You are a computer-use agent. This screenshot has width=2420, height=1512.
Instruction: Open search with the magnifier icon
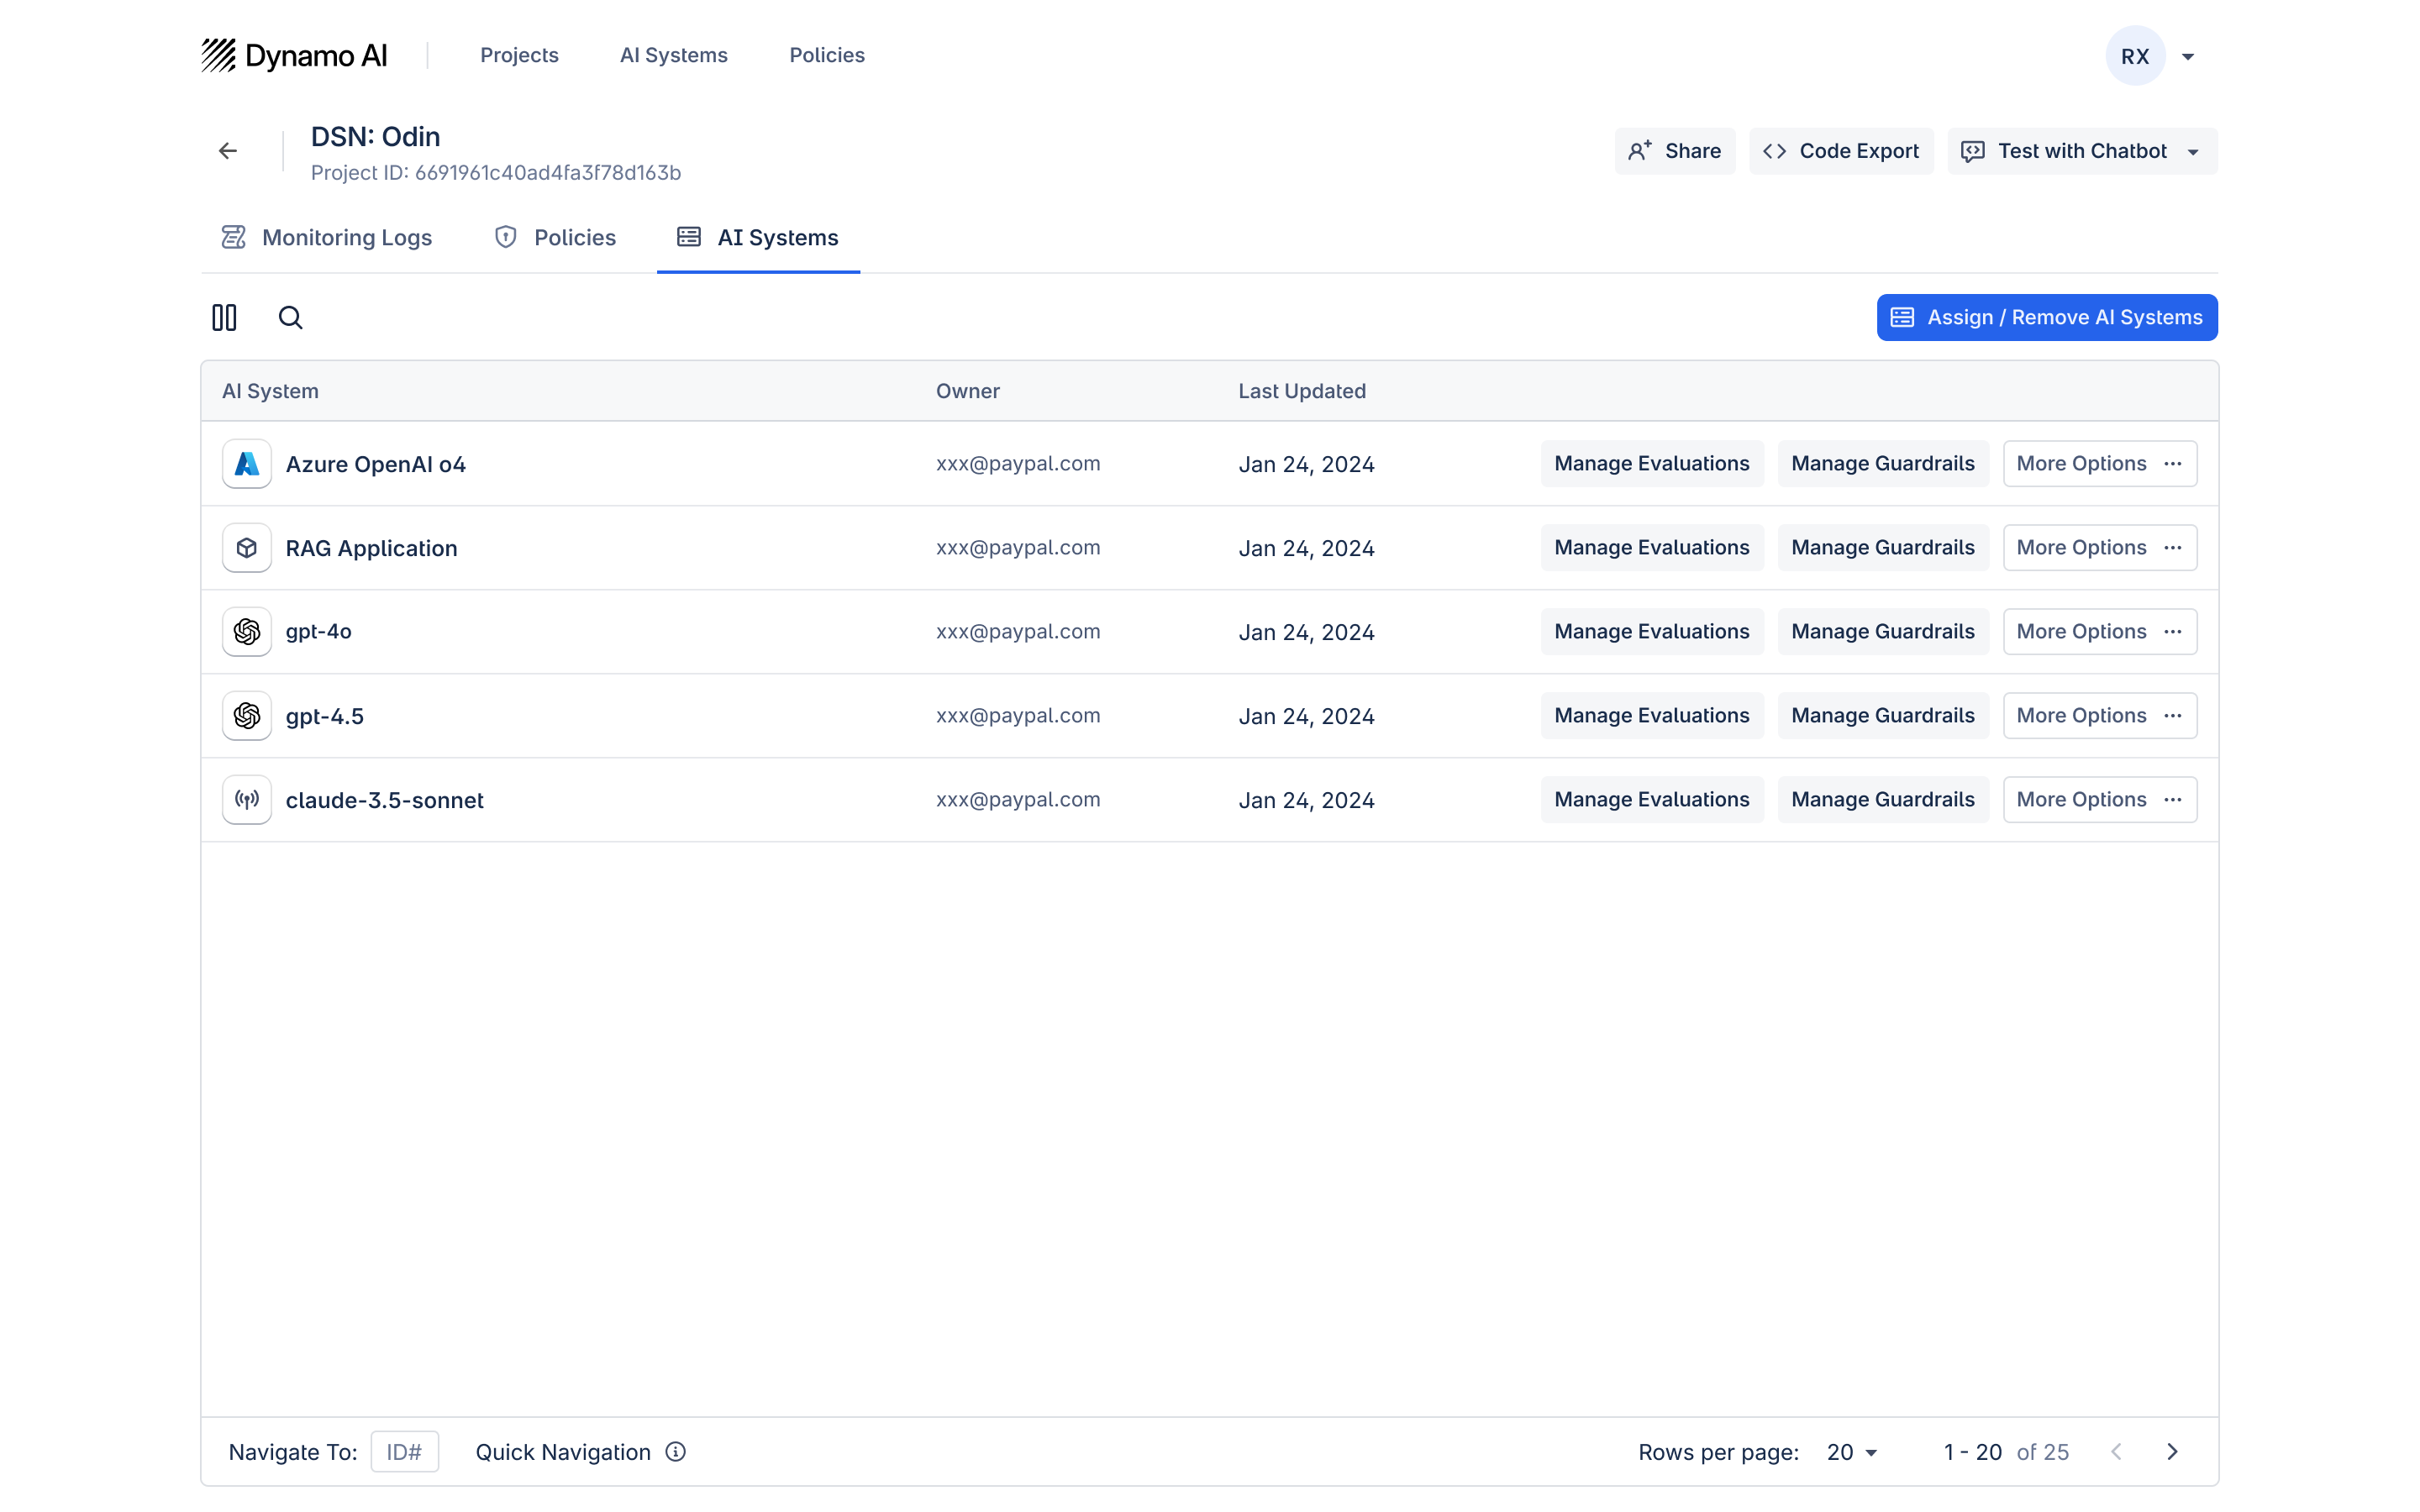click(x=290, y=317)
